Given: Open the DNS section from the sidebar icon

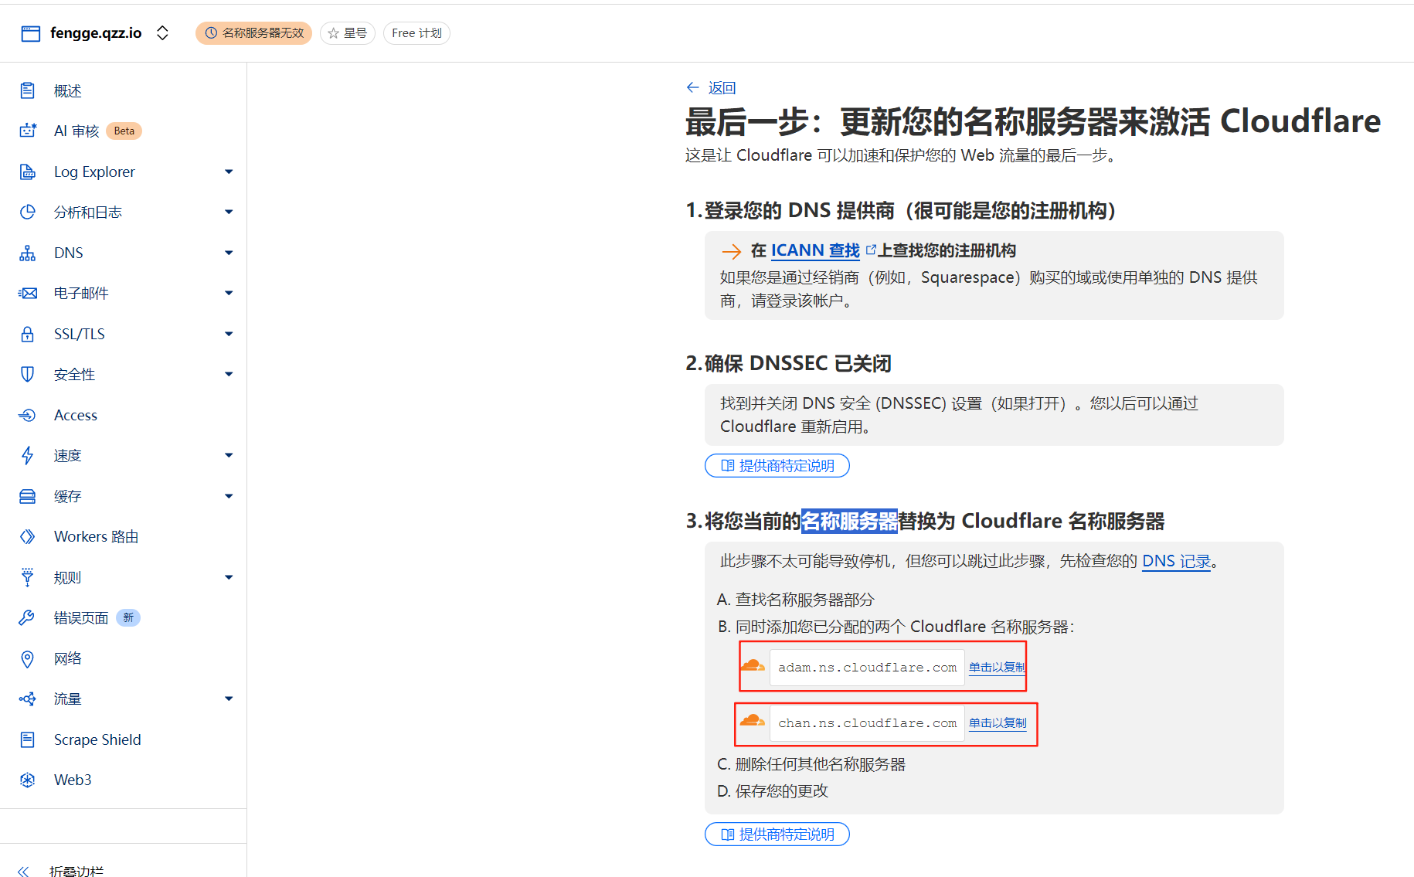Looking at the screenshot, I should click(x=27, y=253).
